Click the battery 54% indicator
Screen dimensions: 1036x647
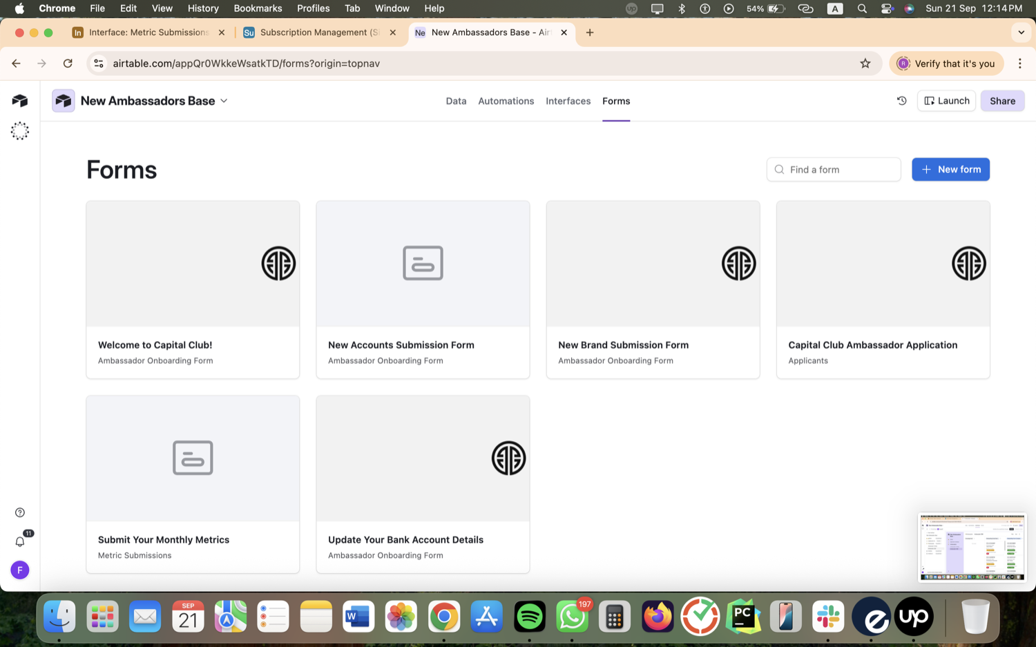point(765,8)
